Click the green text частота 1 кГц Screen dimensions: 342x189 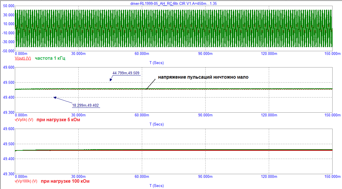click(50, 58)
